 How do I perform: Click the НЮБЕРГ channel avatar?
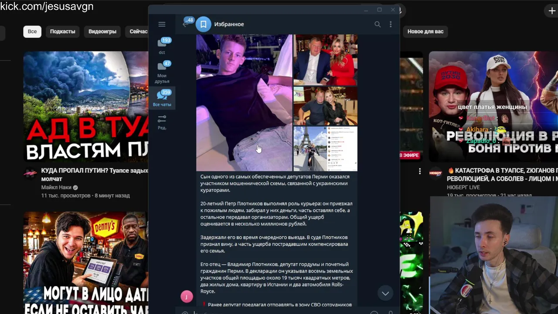click(435, 173)
